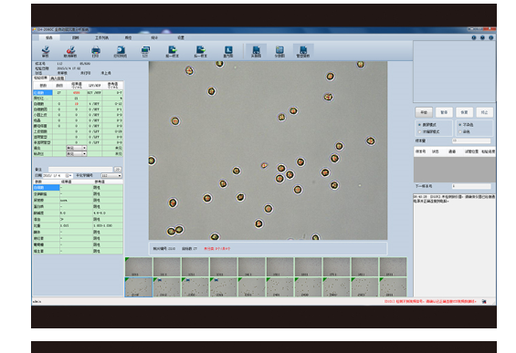Image resolution: width=516 pixels, height=353 pixels.
Task: Open the third worklist tab in menu bar
Action: (x=101, y=37)
